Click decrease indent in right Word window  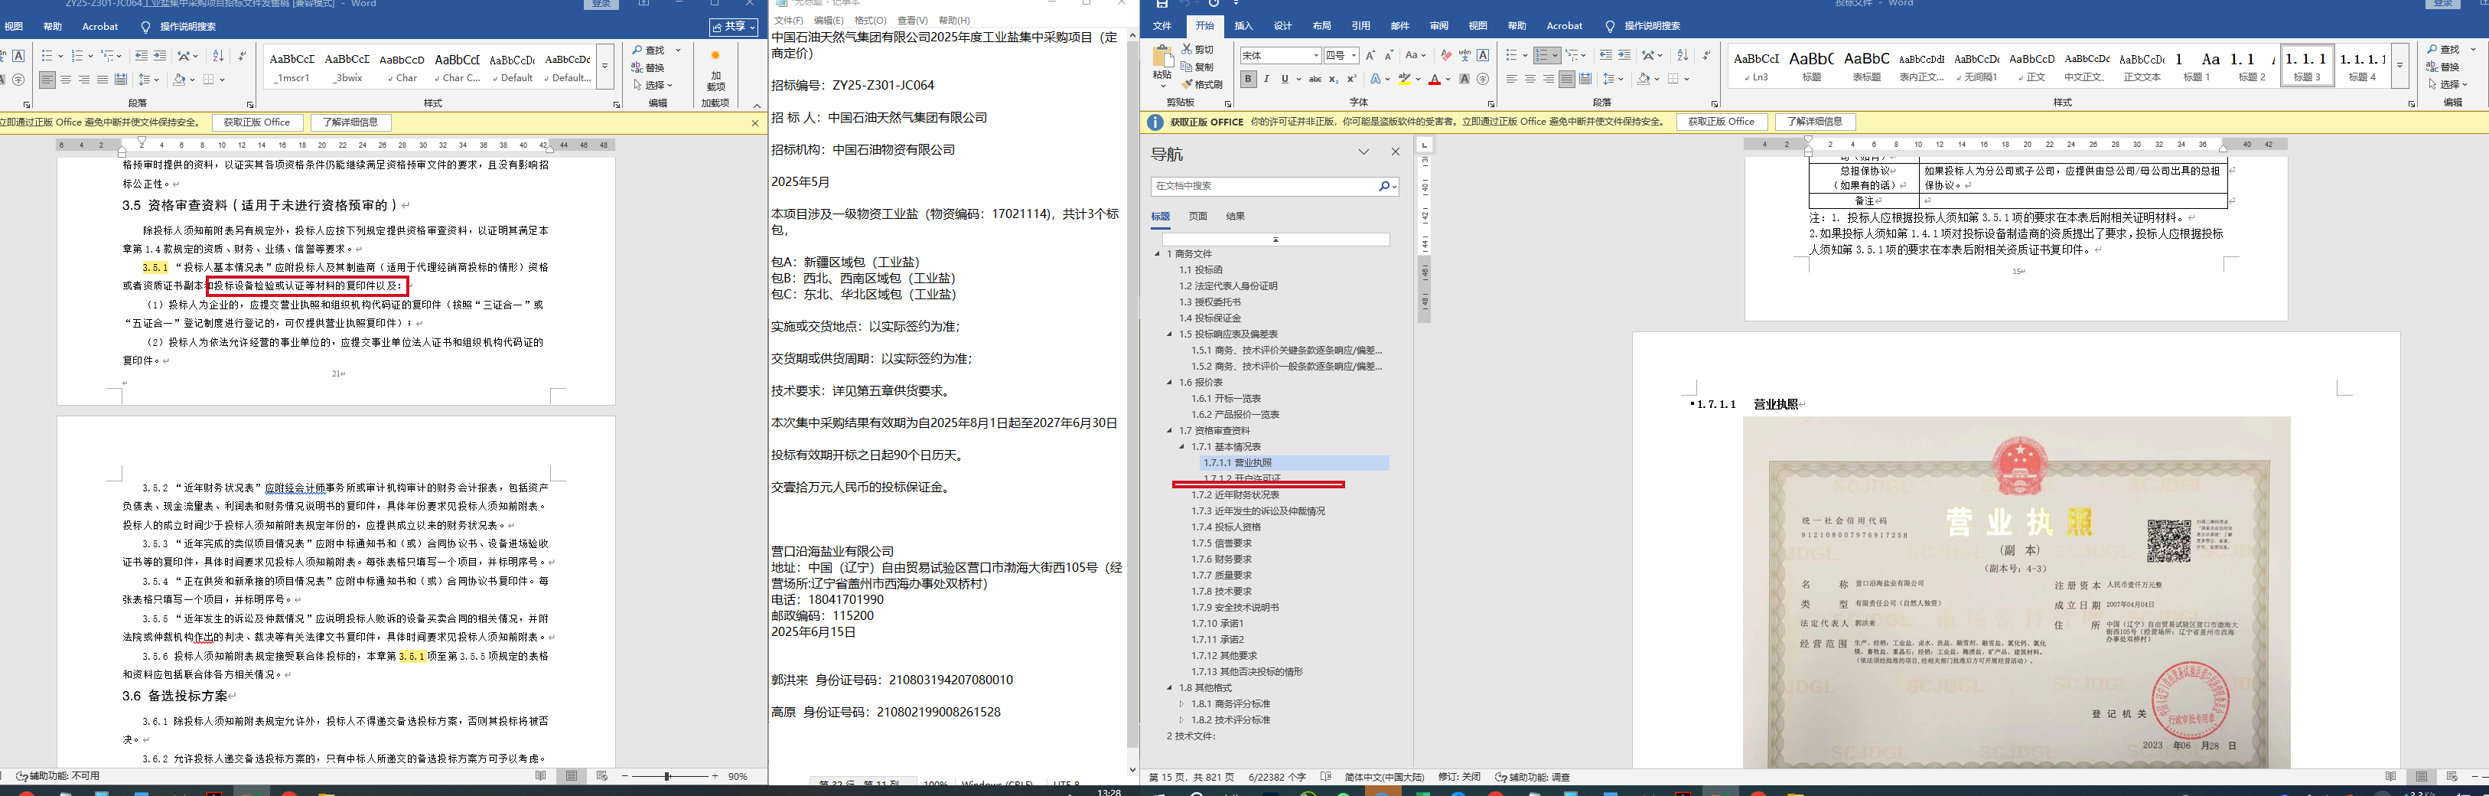(1606, 55)
